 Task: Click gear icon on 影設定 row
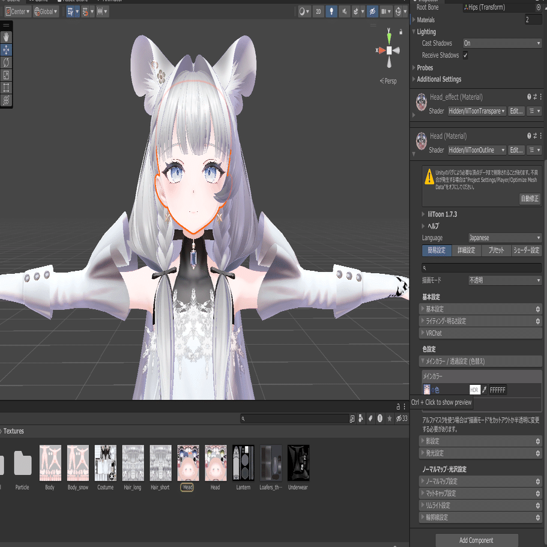(x=537, y=441)
